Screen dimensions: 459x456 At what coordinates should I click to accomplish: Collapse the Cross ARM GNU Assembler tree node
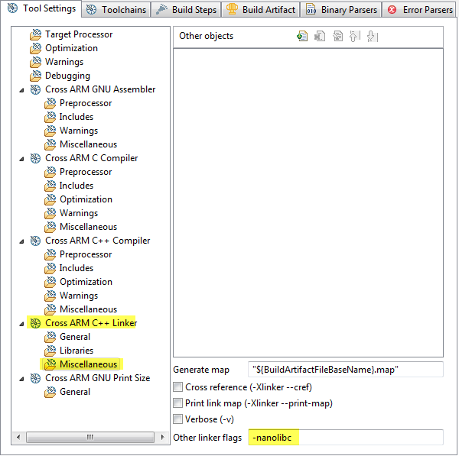tap(20, 89)
